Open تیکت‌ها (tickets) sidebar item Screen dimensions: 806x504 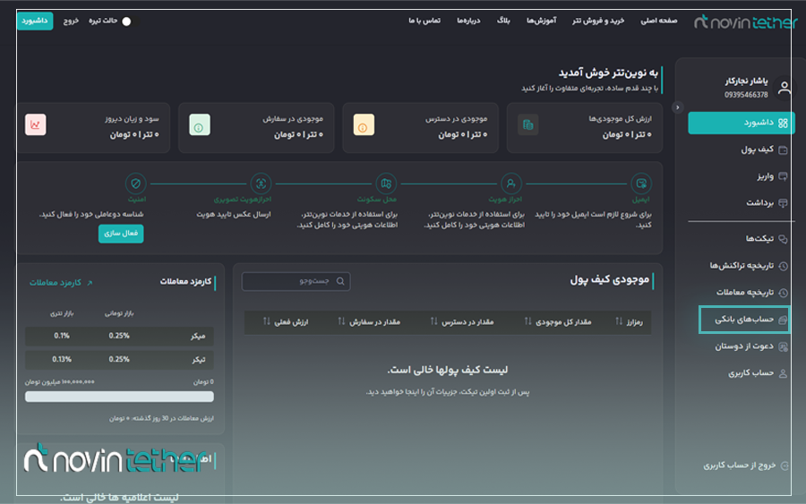point(767,239)
